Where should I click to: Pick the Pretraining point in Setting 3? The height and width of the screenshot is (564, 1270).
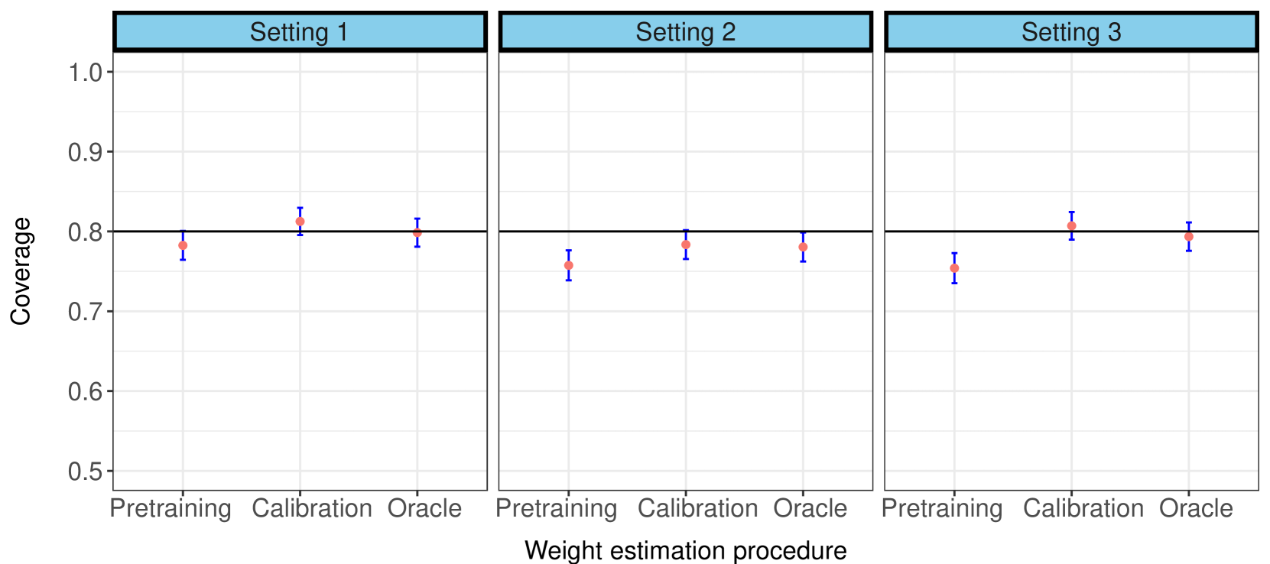point(954,268)
